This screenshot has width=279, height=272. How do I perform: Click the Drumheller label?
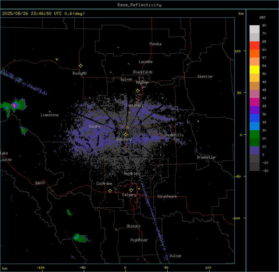pyautogui.click(x=206, y=157)
